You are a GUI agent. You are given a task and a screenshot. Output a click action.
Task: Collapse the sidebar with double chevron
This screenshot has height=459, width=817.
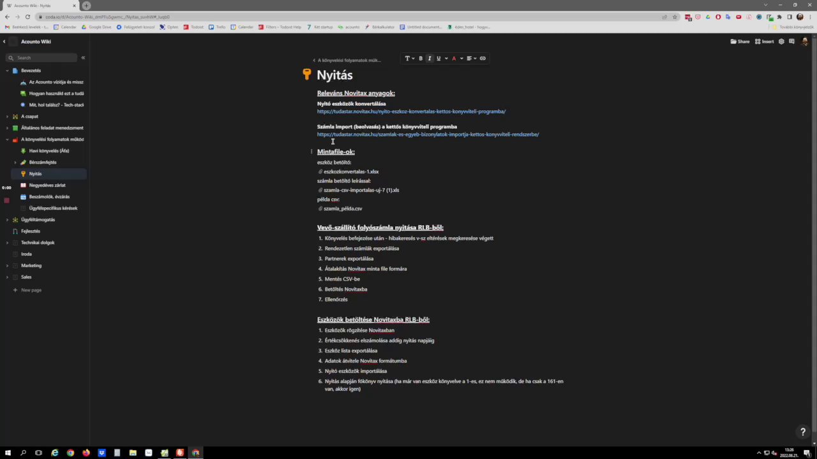[x=83, y=57]
